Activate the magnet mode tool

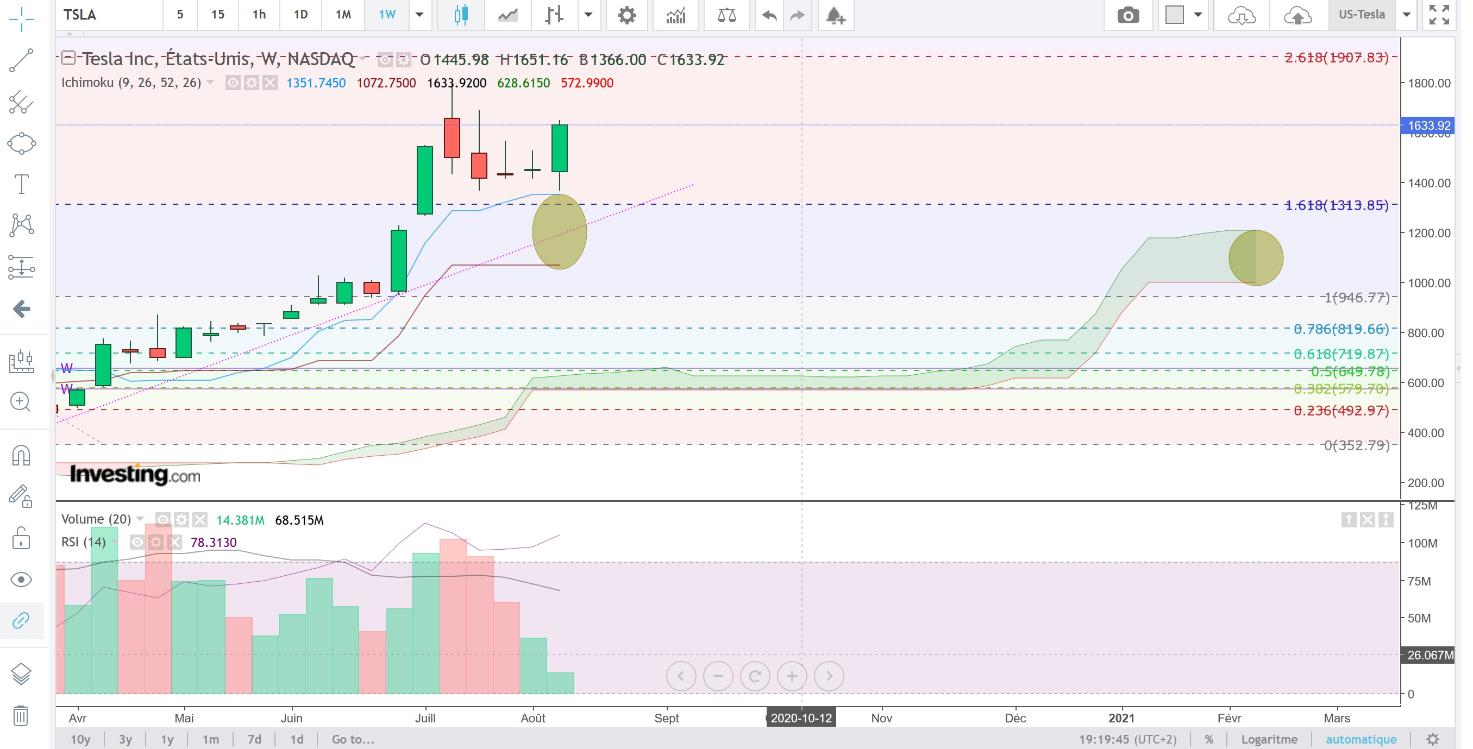21,456
